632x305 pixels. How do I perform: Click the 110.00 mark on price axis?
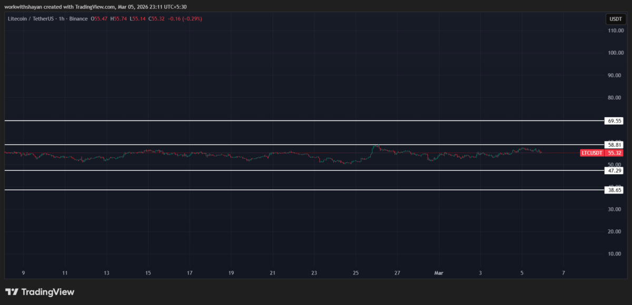[616, 30]
